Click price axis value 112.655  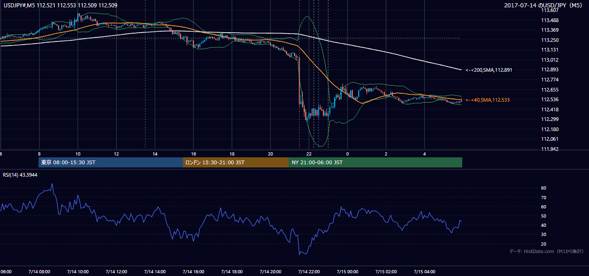coord(550,90)
